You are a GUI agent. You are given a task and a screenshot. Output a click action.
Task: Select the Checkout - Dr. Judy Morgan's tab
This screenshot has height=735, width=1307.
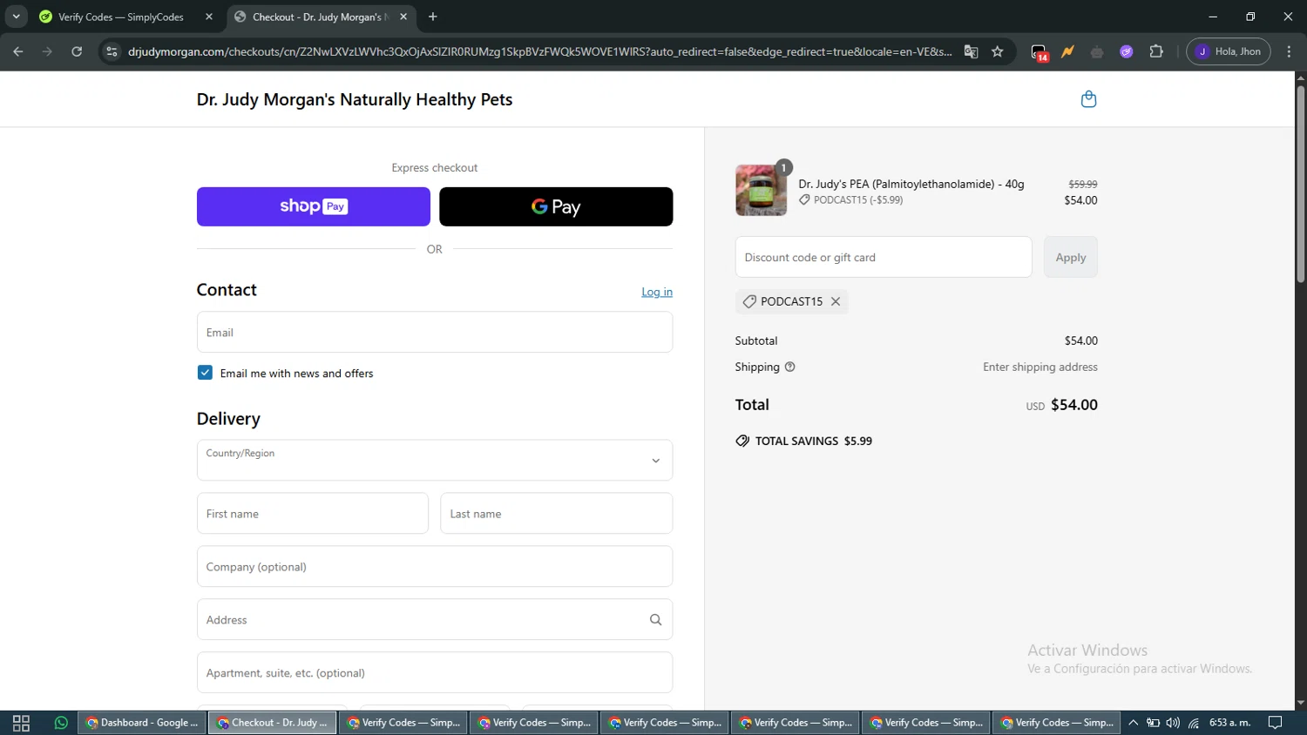[321, 17]
